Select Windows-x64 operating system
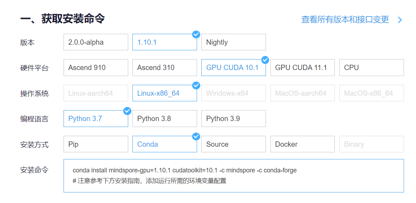416x203 pixels. tap(233, 93)
